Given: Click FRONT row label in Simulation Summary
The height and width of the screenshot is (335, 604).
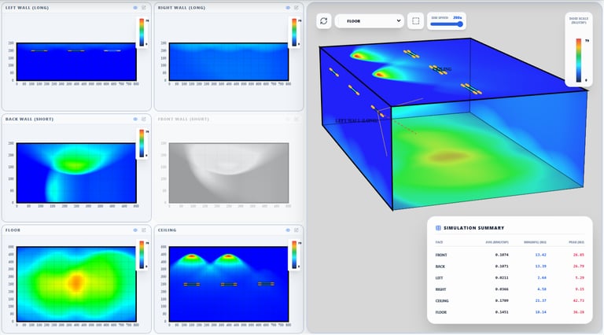Looking at the screenshot, I should pos(441,255).
